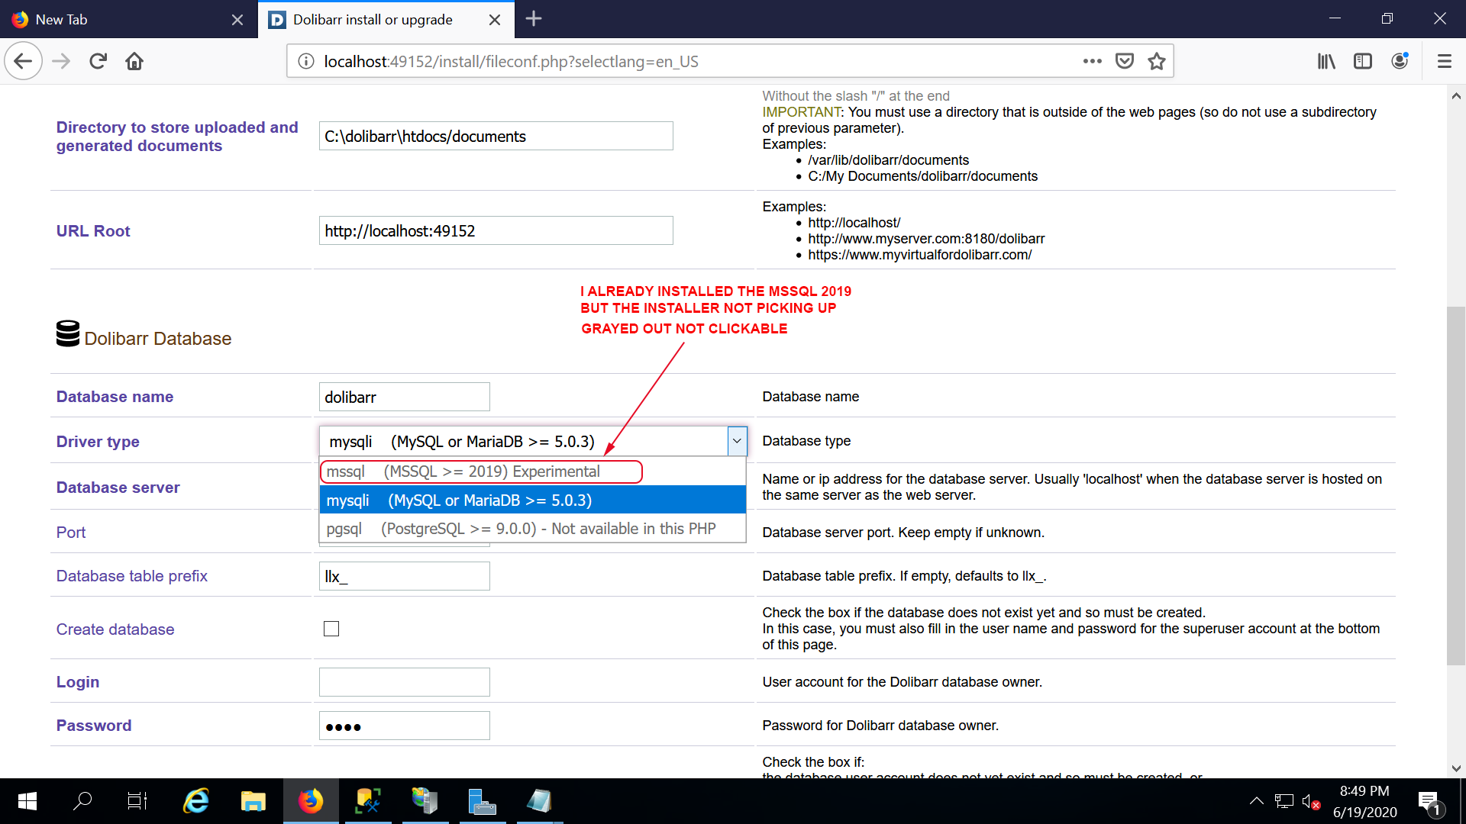Click the Create database label
Viewport: 1466px width, 824px height.
[115, 629]
